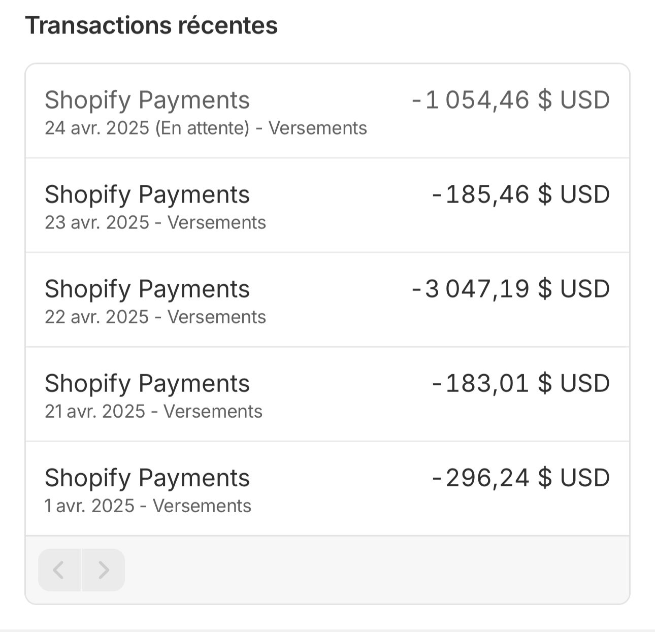The width and height of the screenshot is (655, 632).
Task: Open the 23 avr. Shopify Payments title
Action: (x=147, y=194)
